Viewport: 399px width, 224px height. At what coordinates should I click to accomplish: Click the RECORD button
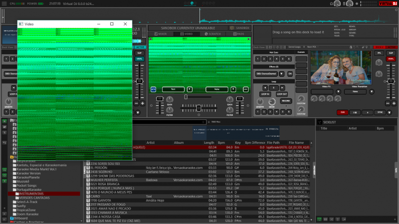coord(286,101)
